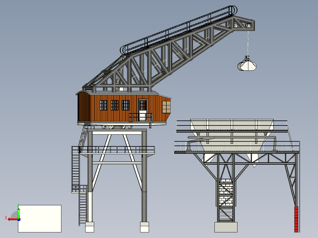Click the white brick infill in the hopper tower
The height and width of the screenshot is (238, 318).
coord(226,192)
